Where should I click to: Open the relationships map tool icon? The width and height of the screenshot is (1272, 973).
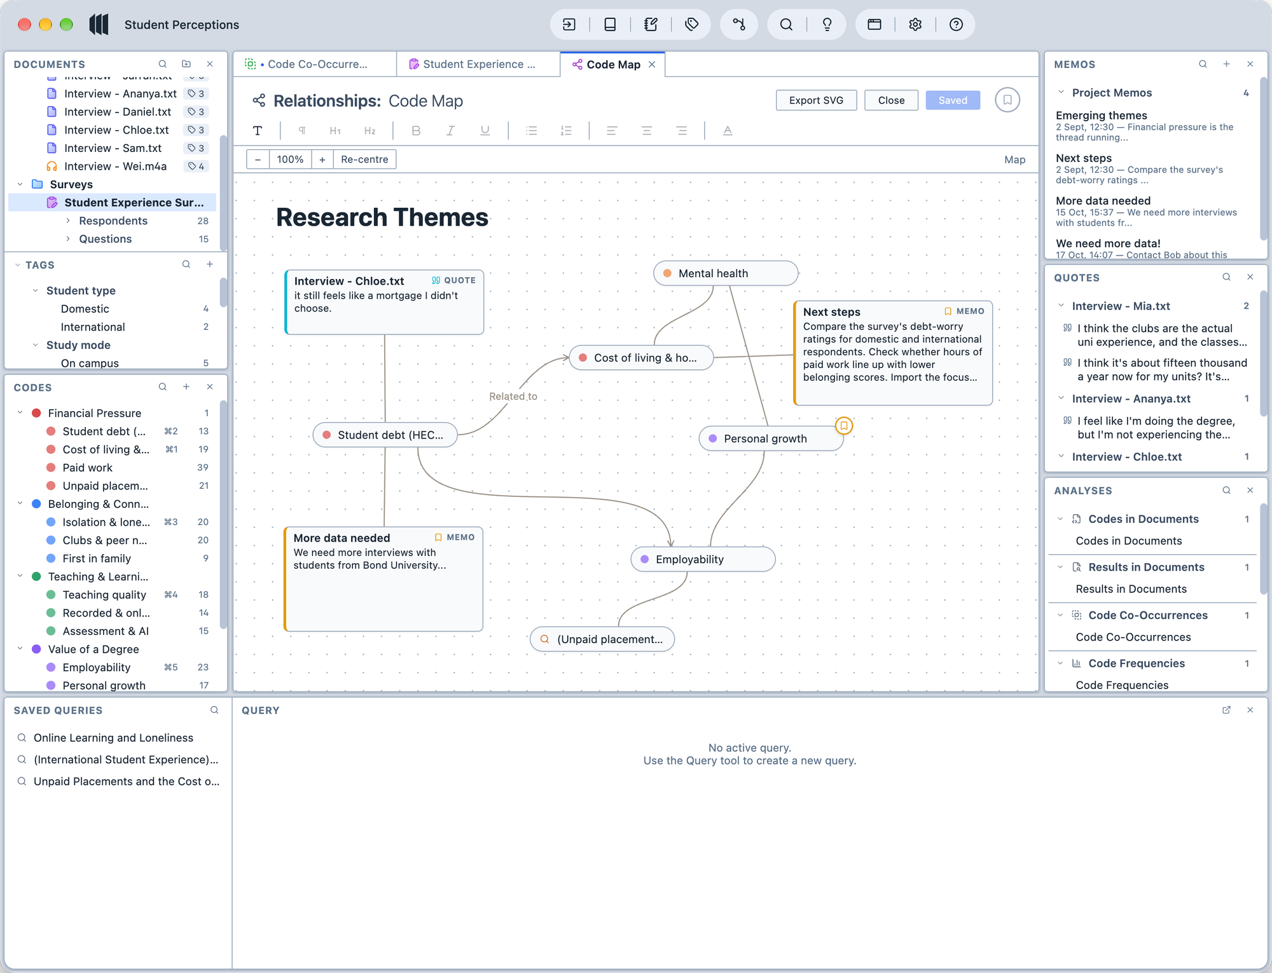(x=739, y=25)
